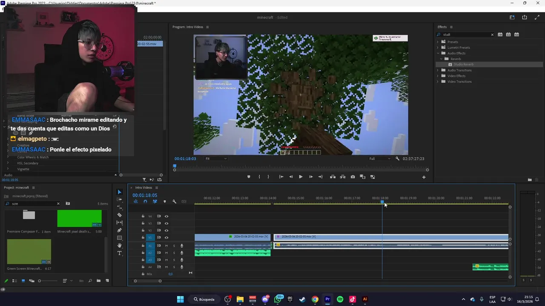Toggle Linked Selection in timeline
This screenshot has width=545, height=306.
coord(155,201)
